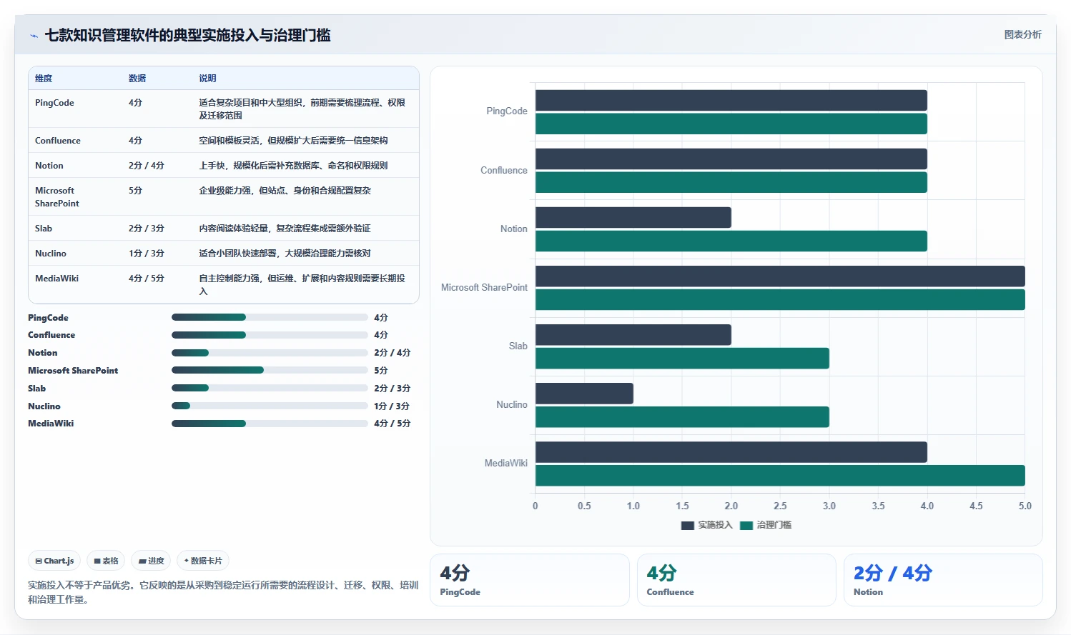Toggle the 治理门槛 legend entry

(766, 525)
